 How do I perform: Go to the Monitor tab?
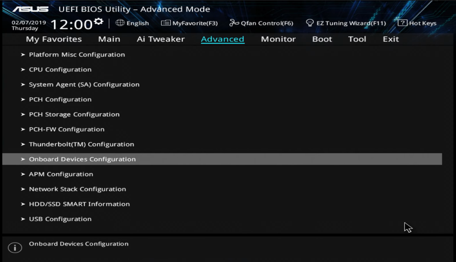pos(278,39)
